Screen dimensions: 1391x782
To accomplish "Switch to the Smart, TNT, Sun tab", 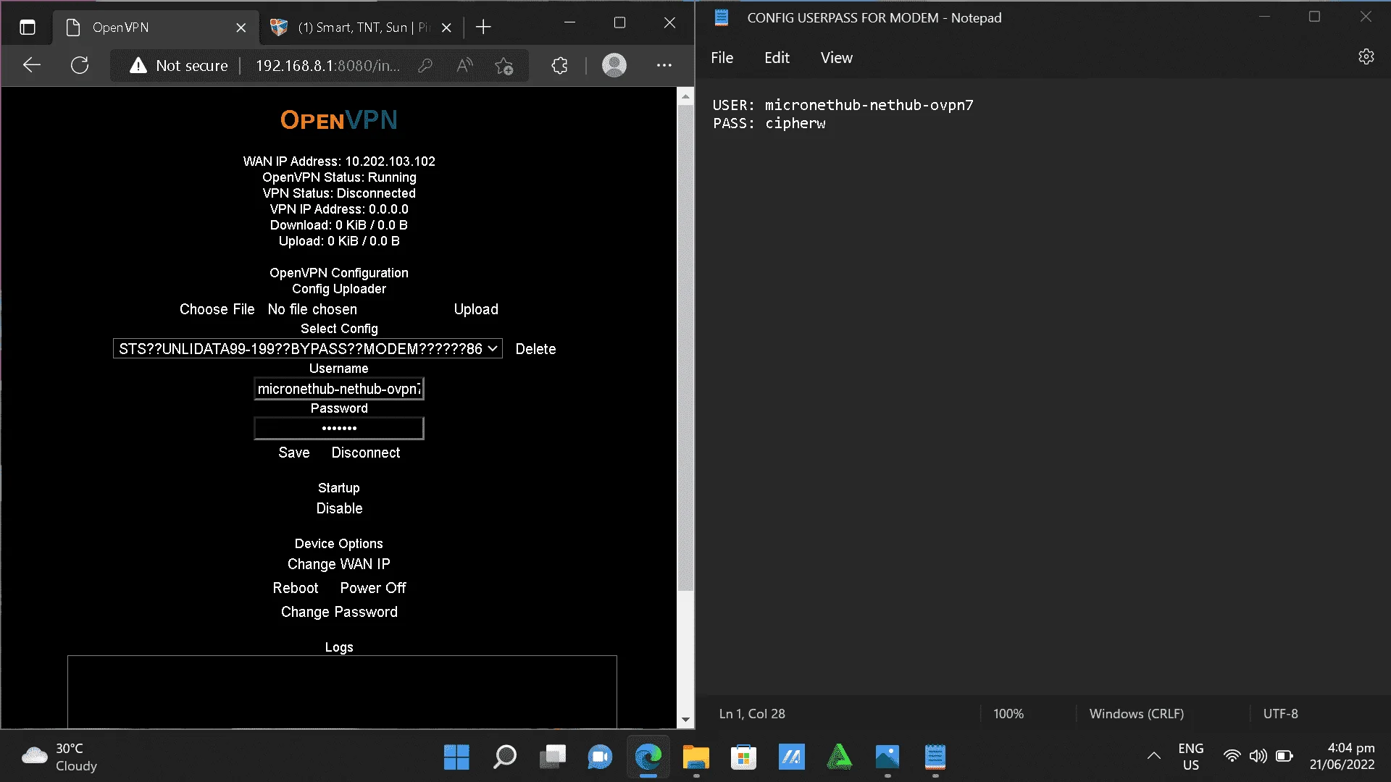I will pos(361,28).
